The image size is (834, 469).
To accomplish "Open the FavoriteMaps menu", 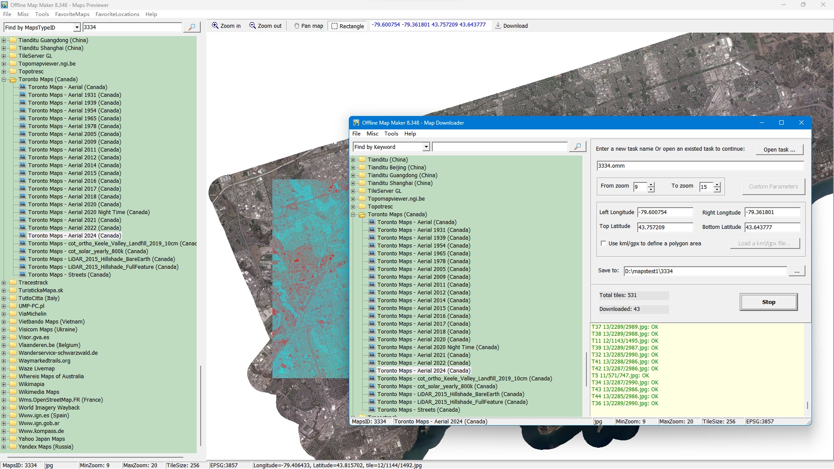I will tap(72, 14).
